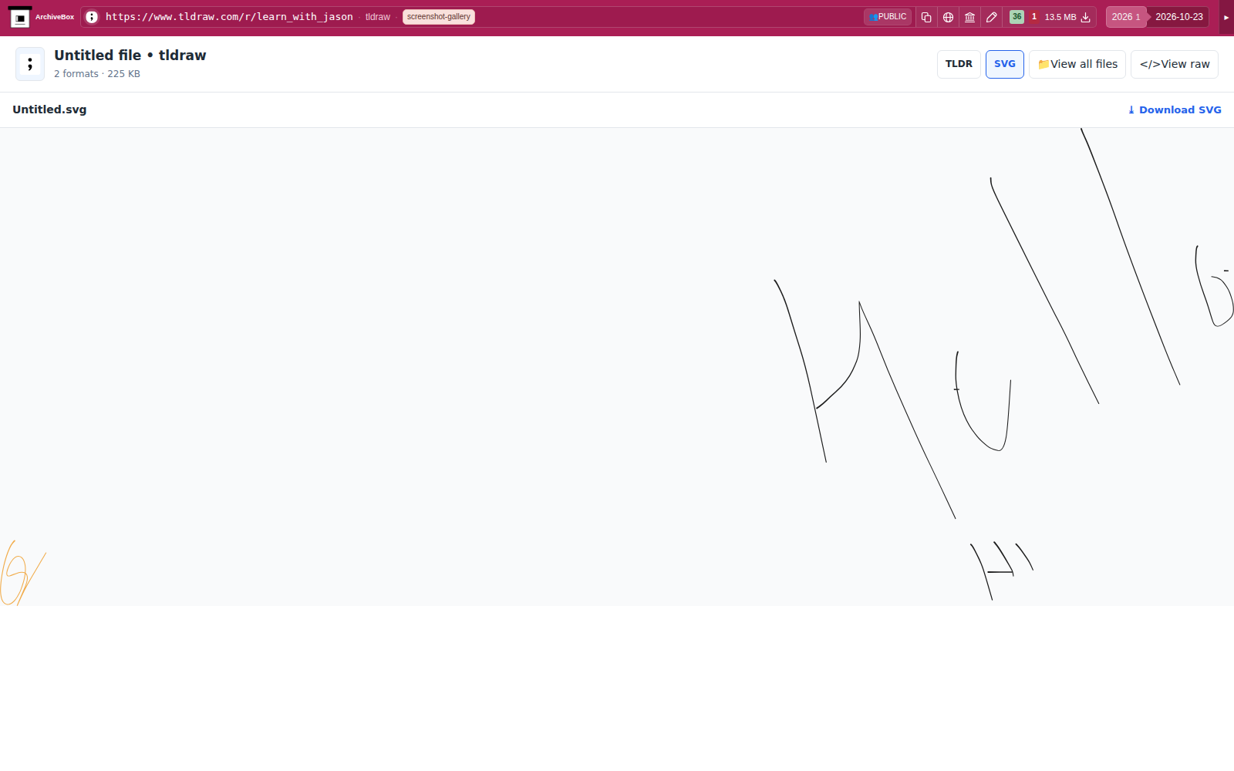This screenshot has height=771, width=1234.
Task: Toggle the PUBLIC visibility badge
Action: (x=888, y=17)
